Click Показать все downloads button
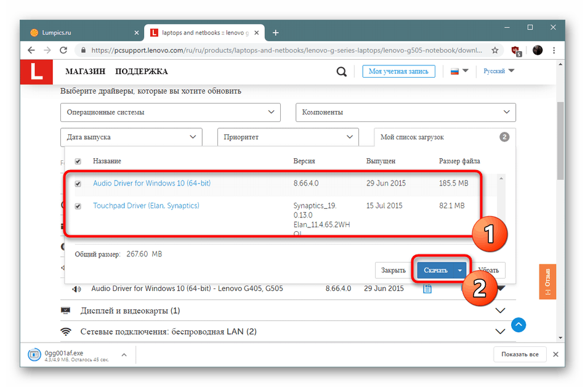This screenshot has height=387, width=585. [520, 354]
